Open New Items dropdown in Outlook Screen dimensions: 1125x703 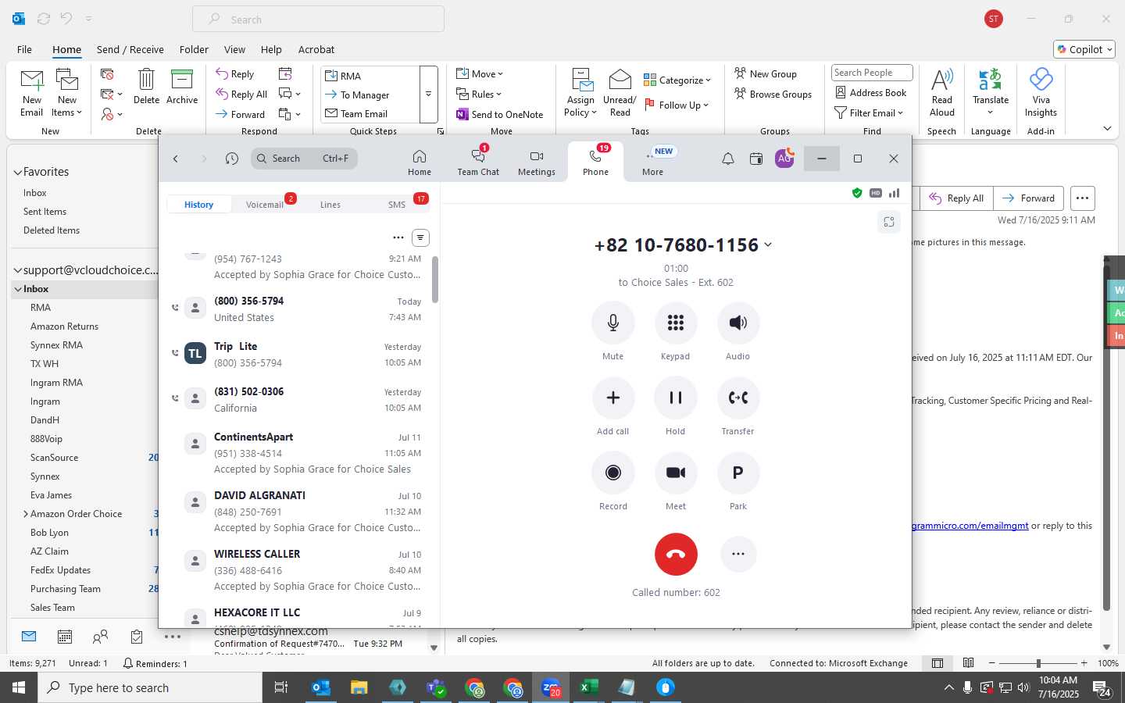[x=67, y=93]
